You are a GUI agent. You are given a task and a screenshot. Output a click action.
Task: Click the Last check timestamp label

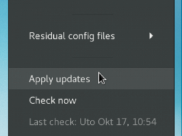pos(93,122)
